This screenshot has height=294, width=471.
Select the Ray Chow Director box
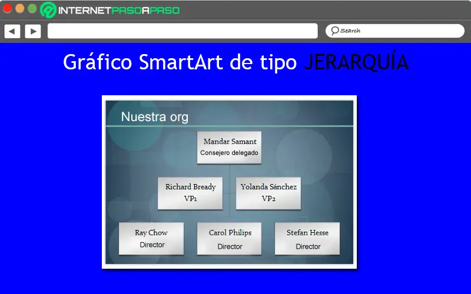click(x=151, y=239)
